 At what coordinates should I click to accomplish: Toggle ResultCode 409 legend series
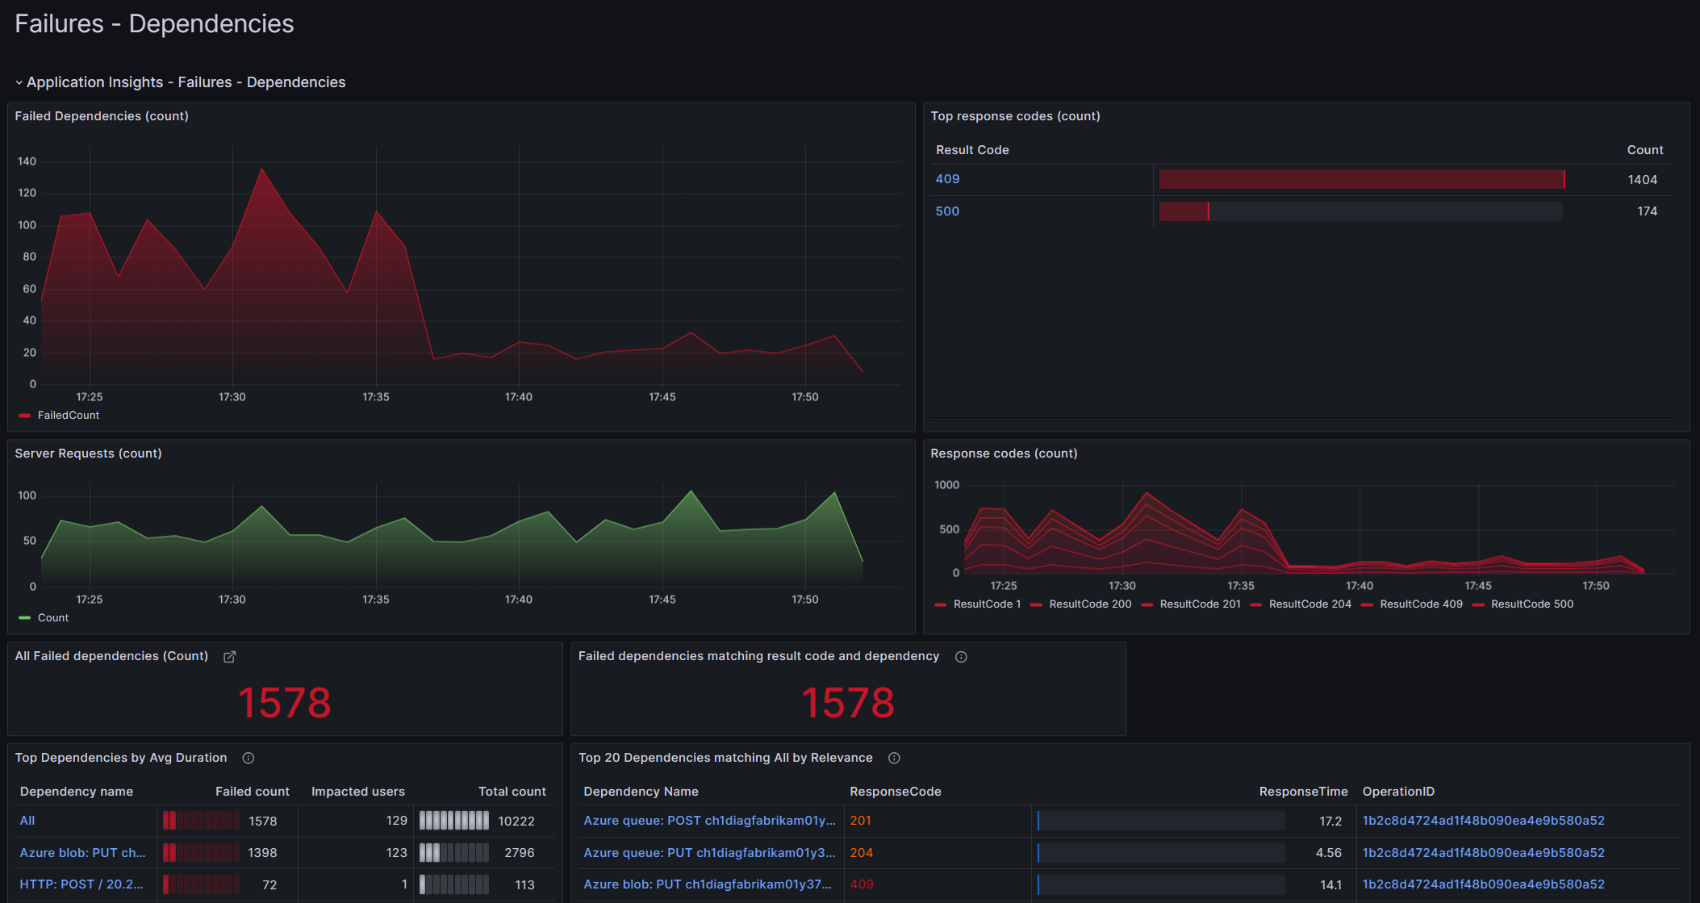click(x=1420, y=604)
